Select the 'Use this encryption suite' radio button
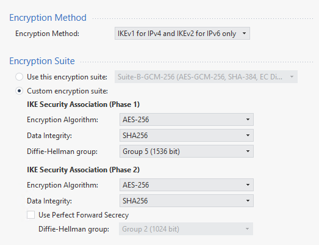 click(x=20, y=77)
